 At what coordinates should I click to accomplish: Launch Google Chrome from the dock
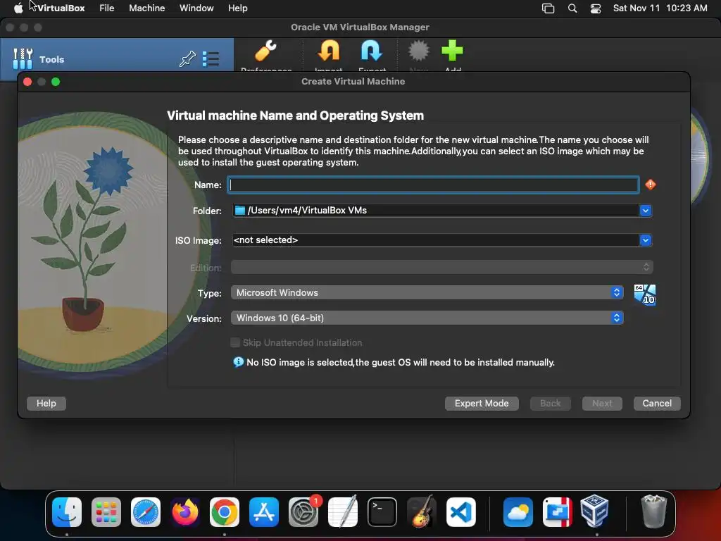[225, 512]
